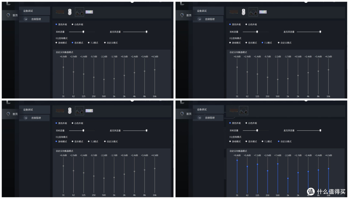Click audio management cube icon in bottom-right panel

[x=199, y=118]
